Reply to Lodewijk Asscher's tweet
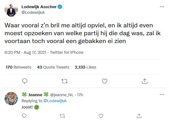Image resolution: width=169 pixels, height=122 pixels. click(25, 81)
